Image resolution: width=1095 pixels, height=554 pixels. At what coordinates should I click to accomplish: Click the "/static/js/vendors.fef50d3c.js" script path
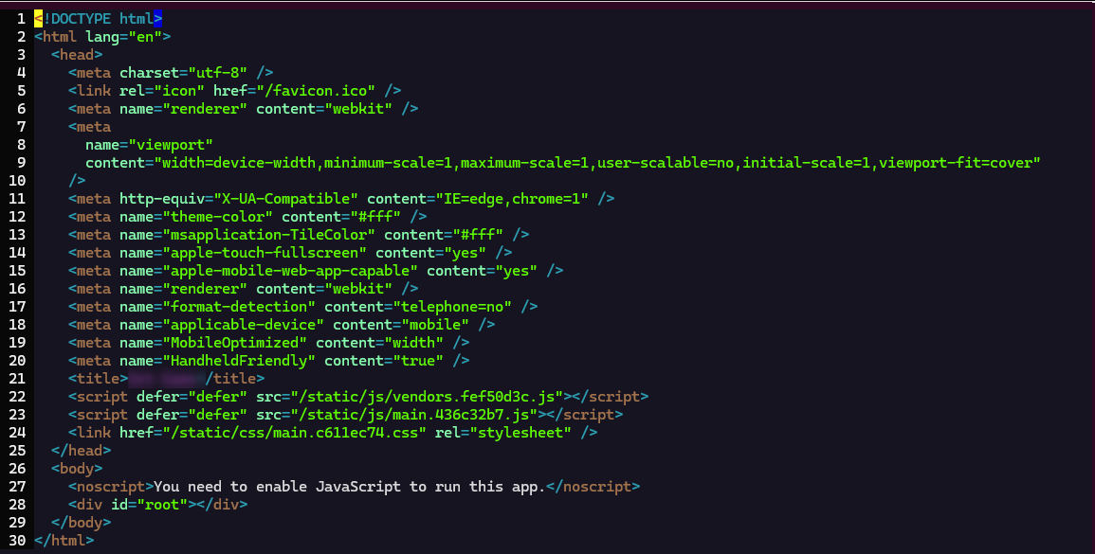(x=428, y=397)
